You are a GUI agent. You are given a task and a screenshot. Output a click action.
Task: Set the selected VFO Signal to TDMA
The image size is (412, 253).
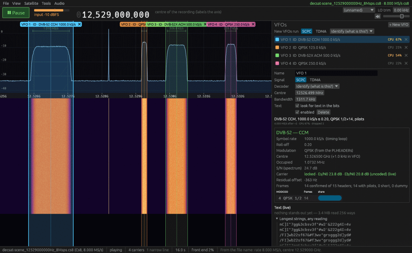[315, 80]
